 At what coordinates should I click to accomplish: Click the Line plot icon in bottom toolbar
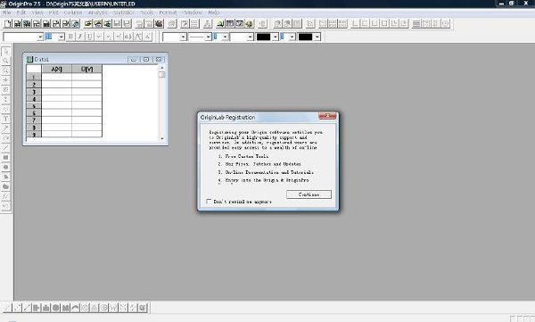(x=7, y=308)
